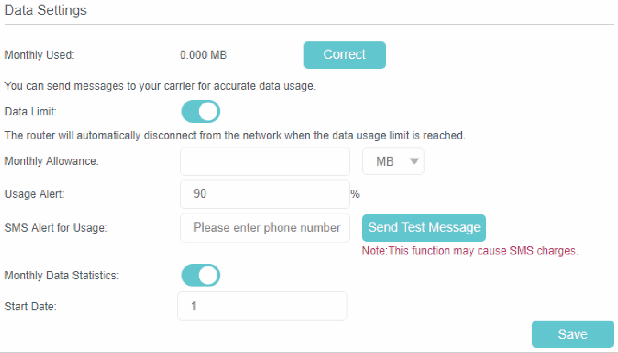This screenshot has height=353, width=618.
Task: Focus the Monthly Allowance input field
Action: (265, 161)
